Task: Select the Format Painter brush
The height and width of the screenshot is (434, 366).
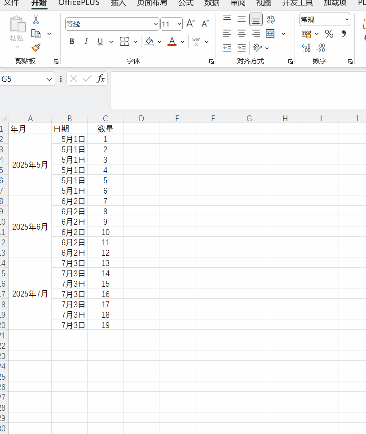Action: click(36, 48)
